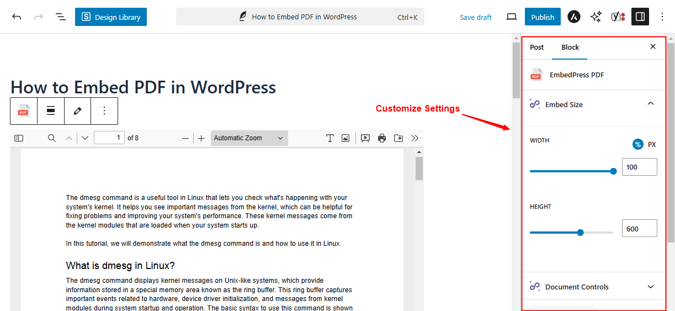
Task: Open the Design Library
Action: tap(111, 17)
